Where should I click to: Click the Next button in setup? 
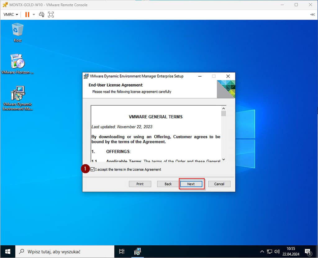click(191, 184)
